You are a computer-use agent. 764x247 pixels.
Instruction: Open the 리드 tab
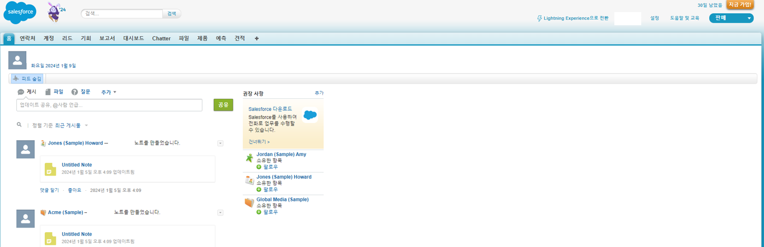tap(67, 38)
